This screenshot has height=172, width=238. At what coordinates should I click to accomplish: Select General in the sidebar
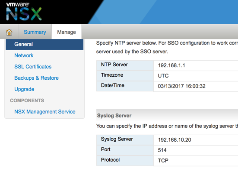(x=44, y=44)
